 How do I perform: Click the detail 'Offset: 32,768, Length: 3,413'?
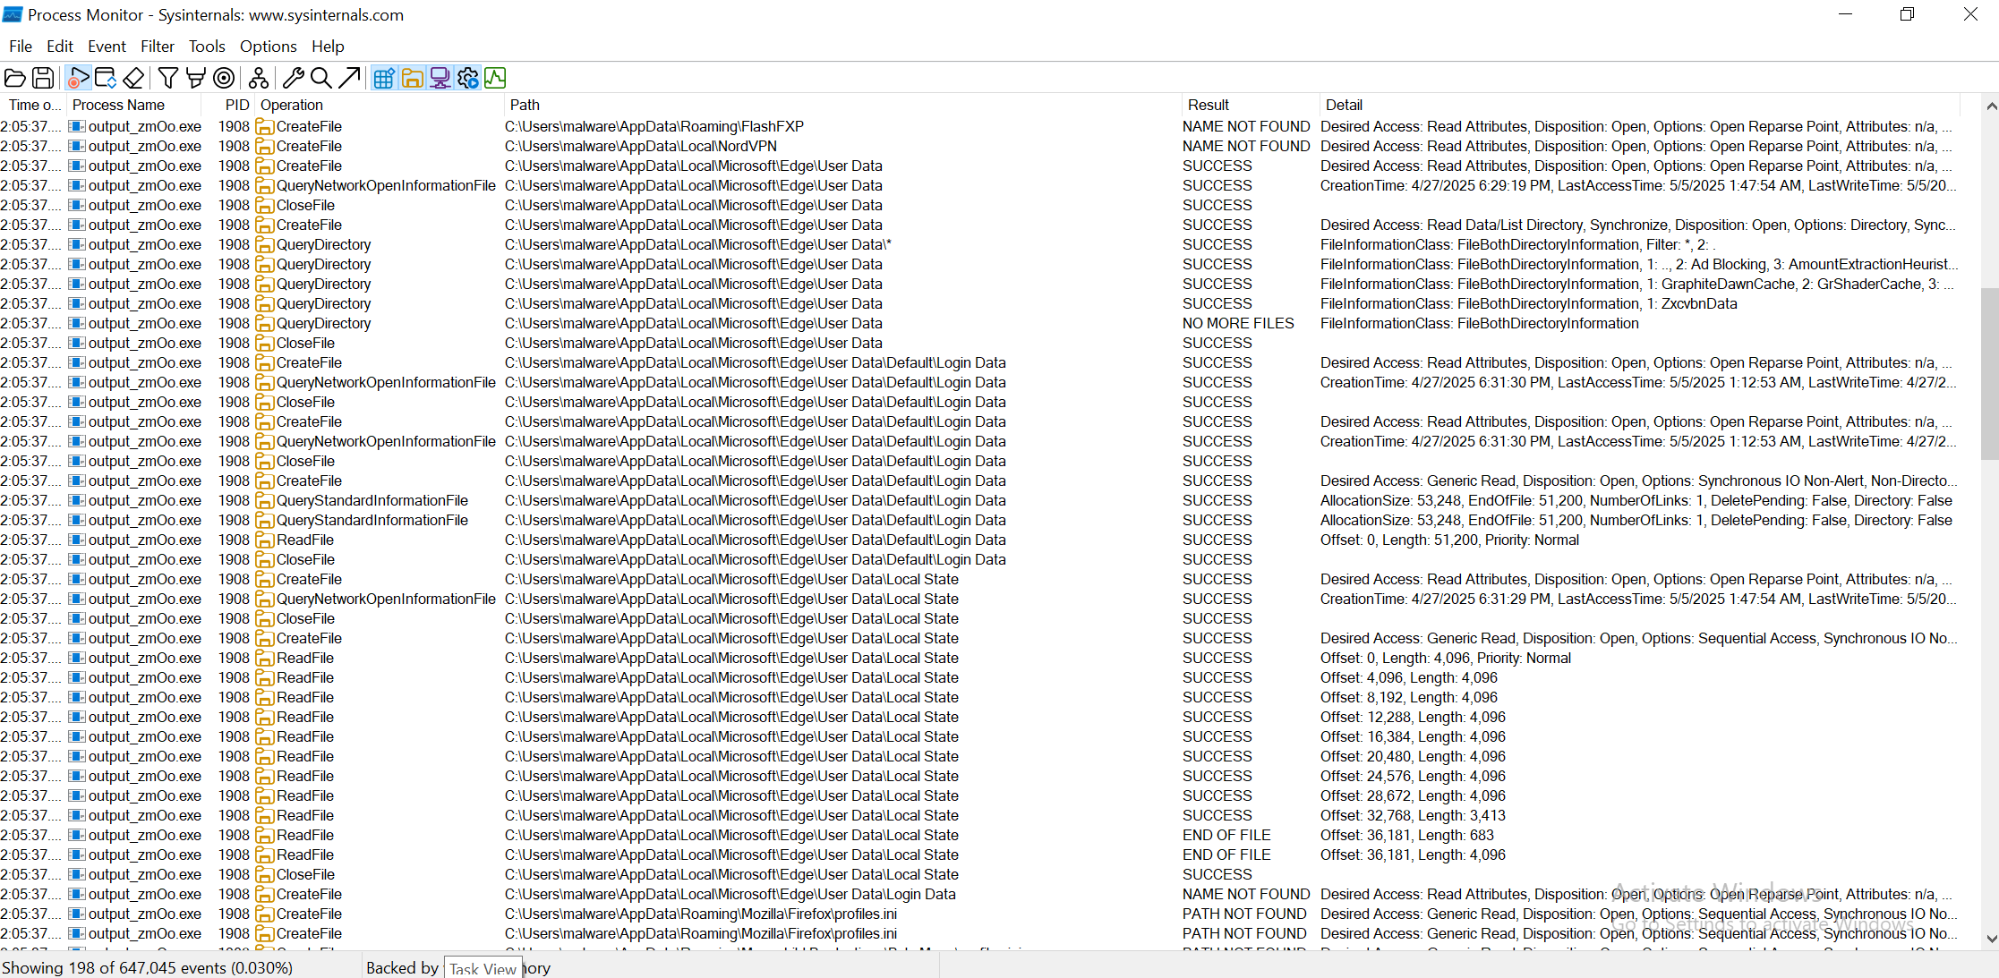[x=1413, y=815]
